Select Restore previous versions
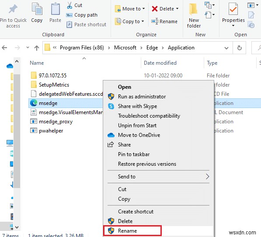The width and height of the screenshot is (261, 237). coord(147,164)
